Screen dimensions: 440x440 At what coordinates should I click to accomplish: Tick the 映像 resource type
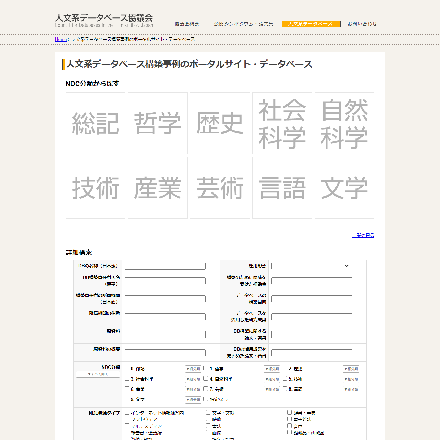coord(208,419)
